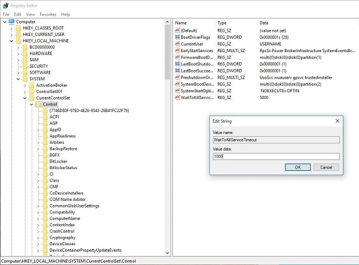Select the (Default) value entry icon
The height and width of the screenshot is (265, 359).
177,31
